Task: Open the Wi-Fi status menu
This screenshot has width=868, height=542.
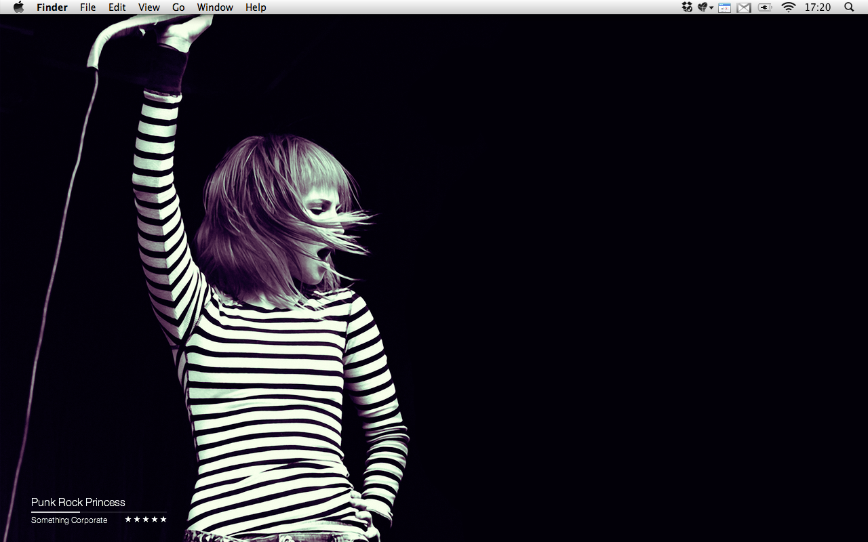Action: [788, 7]
